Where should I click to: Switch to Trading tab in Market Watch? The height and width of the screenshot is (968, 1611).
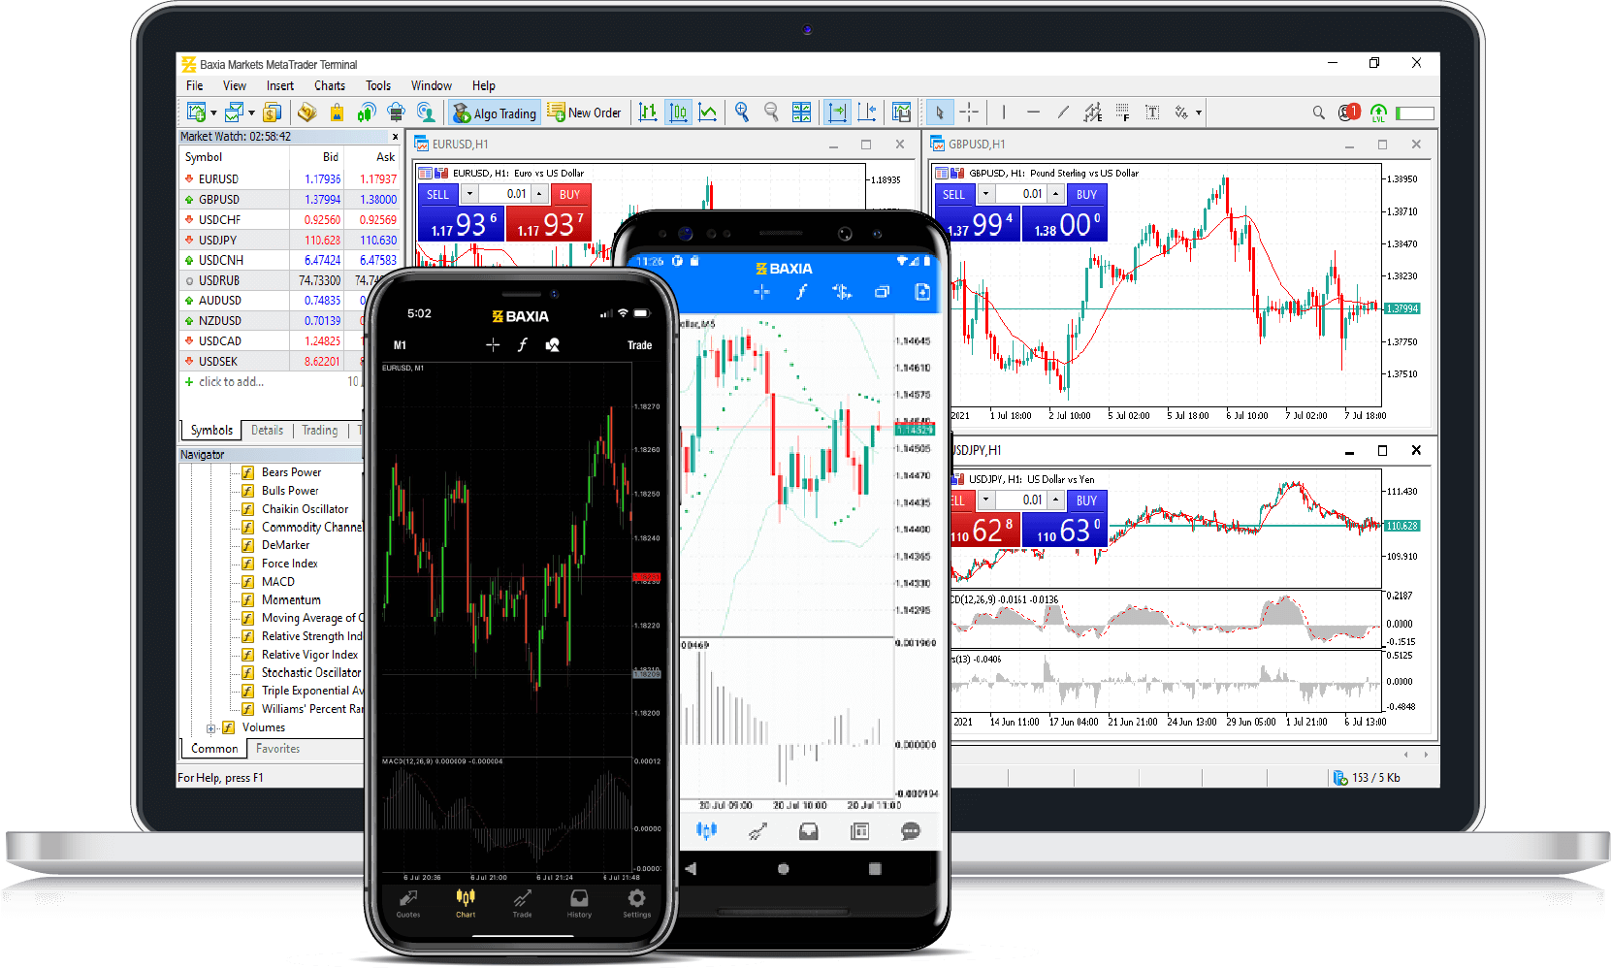tap(320, 430)
